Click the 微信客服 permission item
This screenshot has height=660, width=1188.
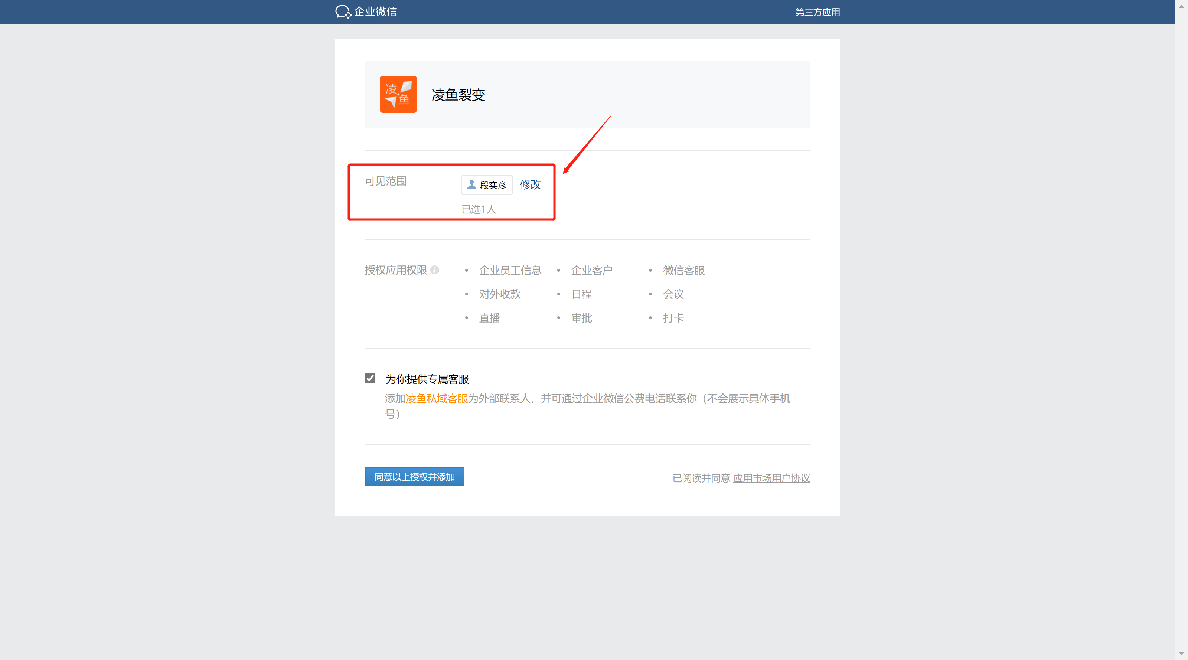(683, 270)
